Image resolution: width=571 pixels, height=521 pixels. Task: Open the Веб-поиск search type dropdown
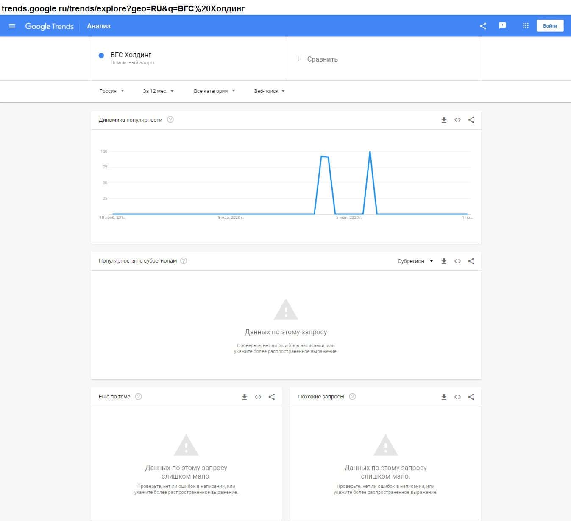269,91
